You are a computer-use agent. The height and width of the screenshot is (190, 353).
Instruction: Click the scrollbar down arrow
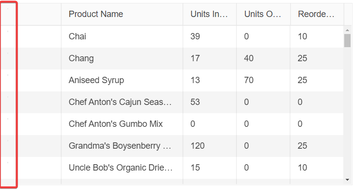[x=347, y=180]
